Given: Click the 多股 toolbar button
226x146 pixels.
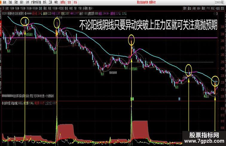Looking at the screenshot, I should [194, 8].
